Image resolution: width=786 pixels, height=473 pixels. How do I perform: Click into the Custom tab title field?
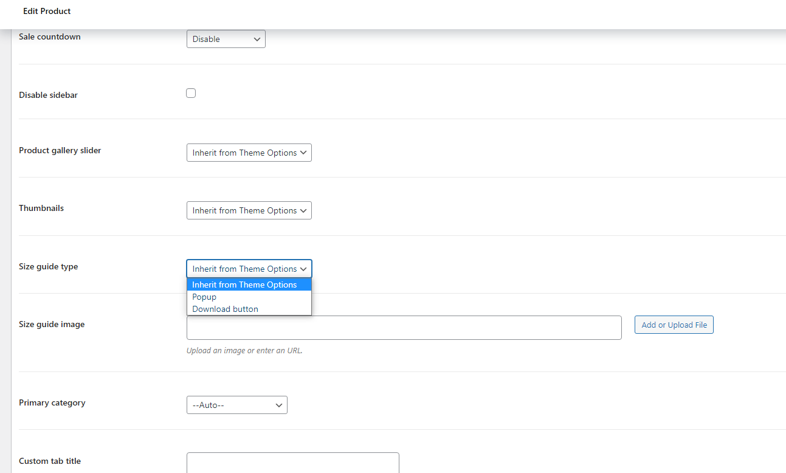[292, 463]
